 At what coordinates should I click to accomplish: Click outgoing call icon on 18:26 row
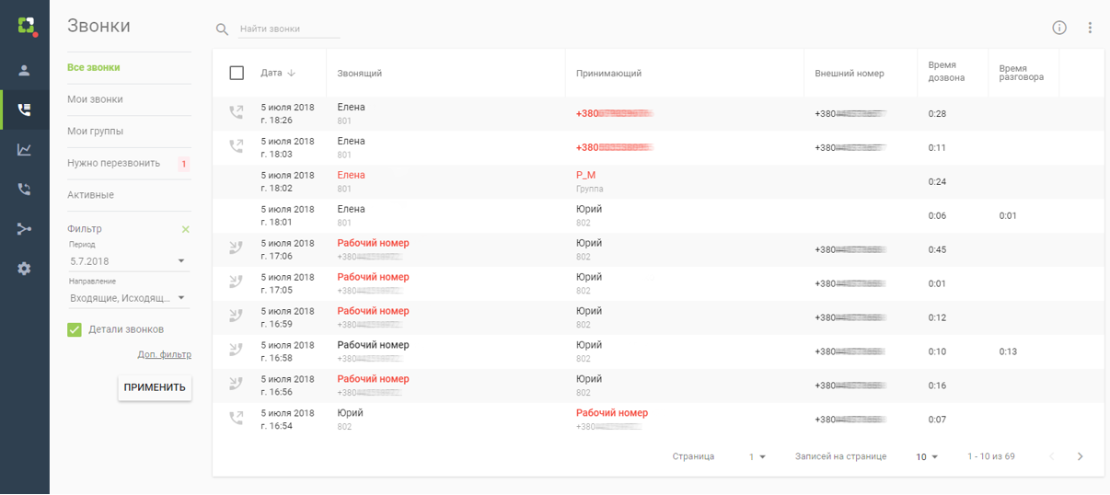237,113
